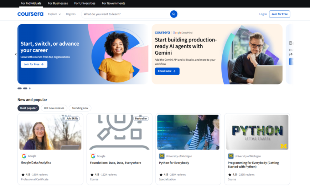The width and height of the screenshot is (310, 187).
Task: Select the first carousel indicator dash
Action: 19,89
